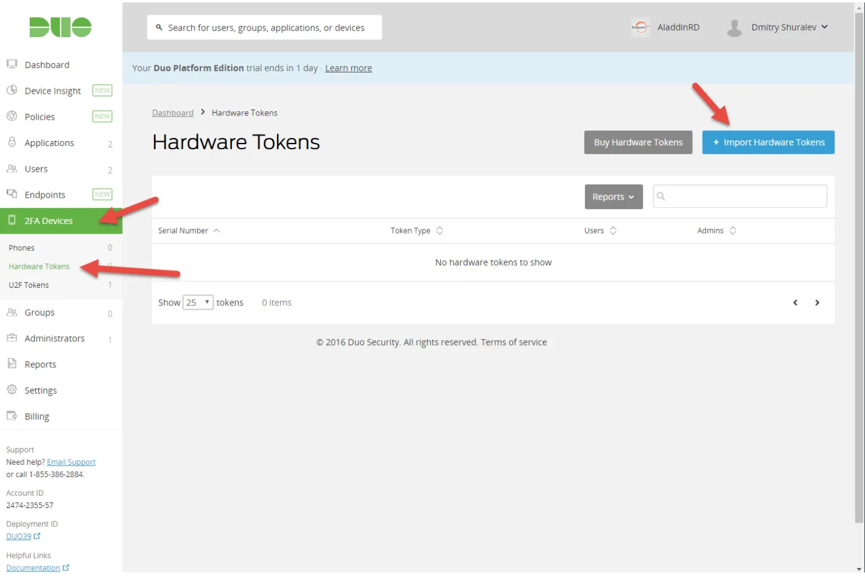The height and width of the screenshot is (578, 865).
Task: Focus the top search field
Action: click(x=264, y=27)
